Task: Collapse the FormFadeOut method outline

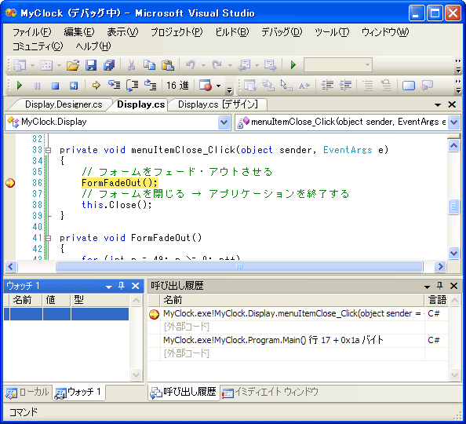Action: point(48,238)
